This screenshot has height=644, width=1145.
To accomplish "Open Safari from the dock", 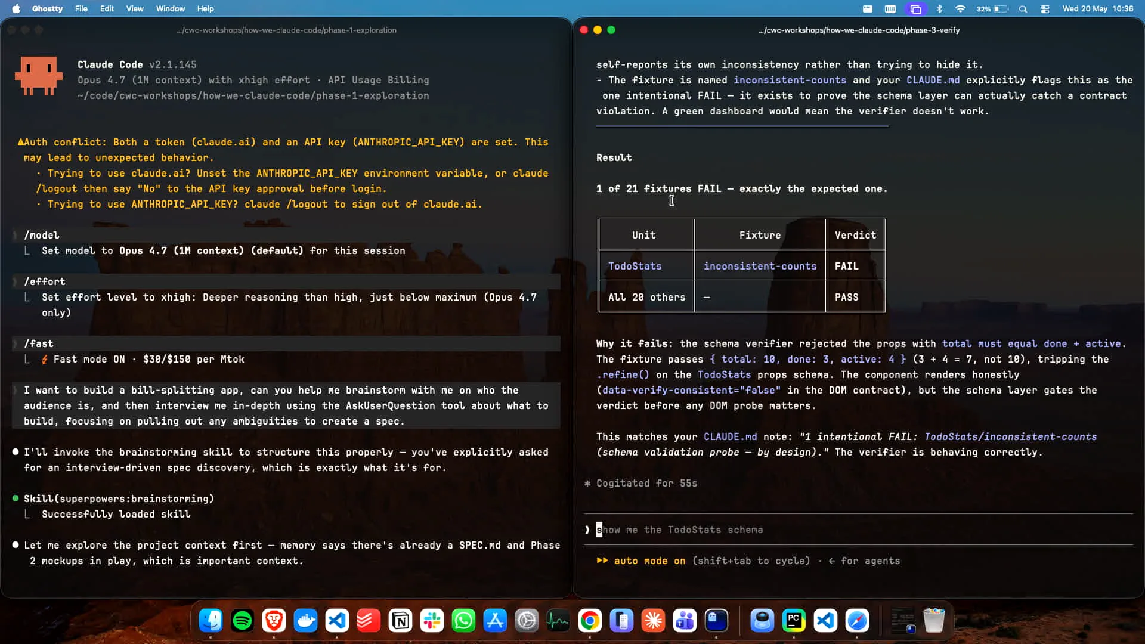I will (857, 621).
